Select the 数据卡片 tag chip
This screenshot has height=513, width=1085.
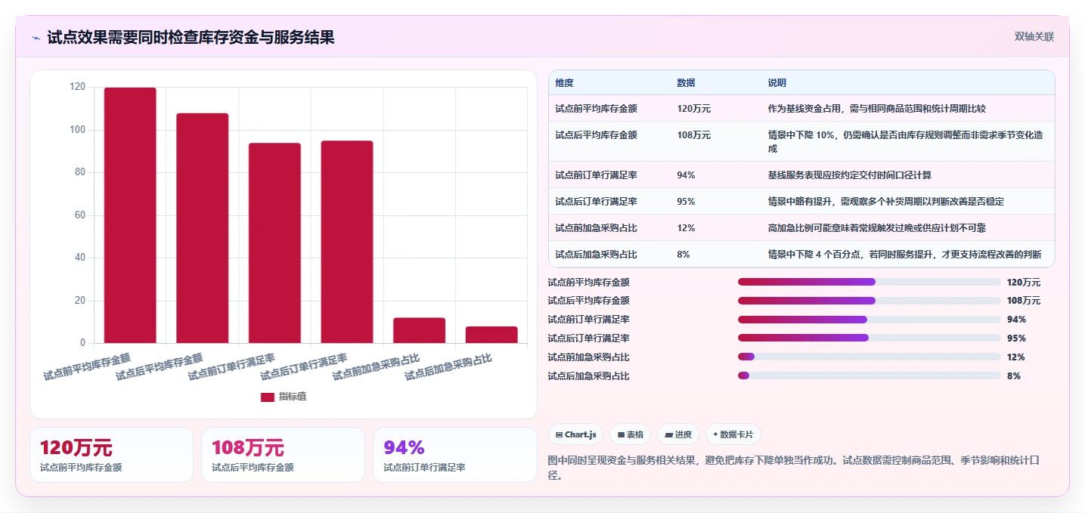[x=733, y=434]
